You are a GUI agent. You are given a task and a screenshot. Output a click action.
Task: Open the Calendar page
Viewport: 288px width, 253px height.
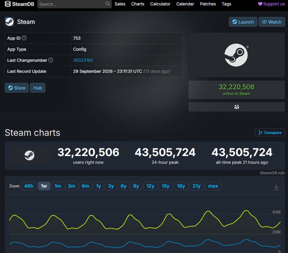185,4
